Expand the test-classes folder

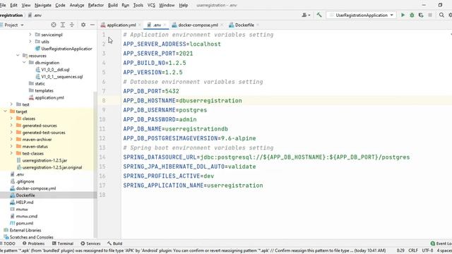pyautogui.click(x=11, y=153)
